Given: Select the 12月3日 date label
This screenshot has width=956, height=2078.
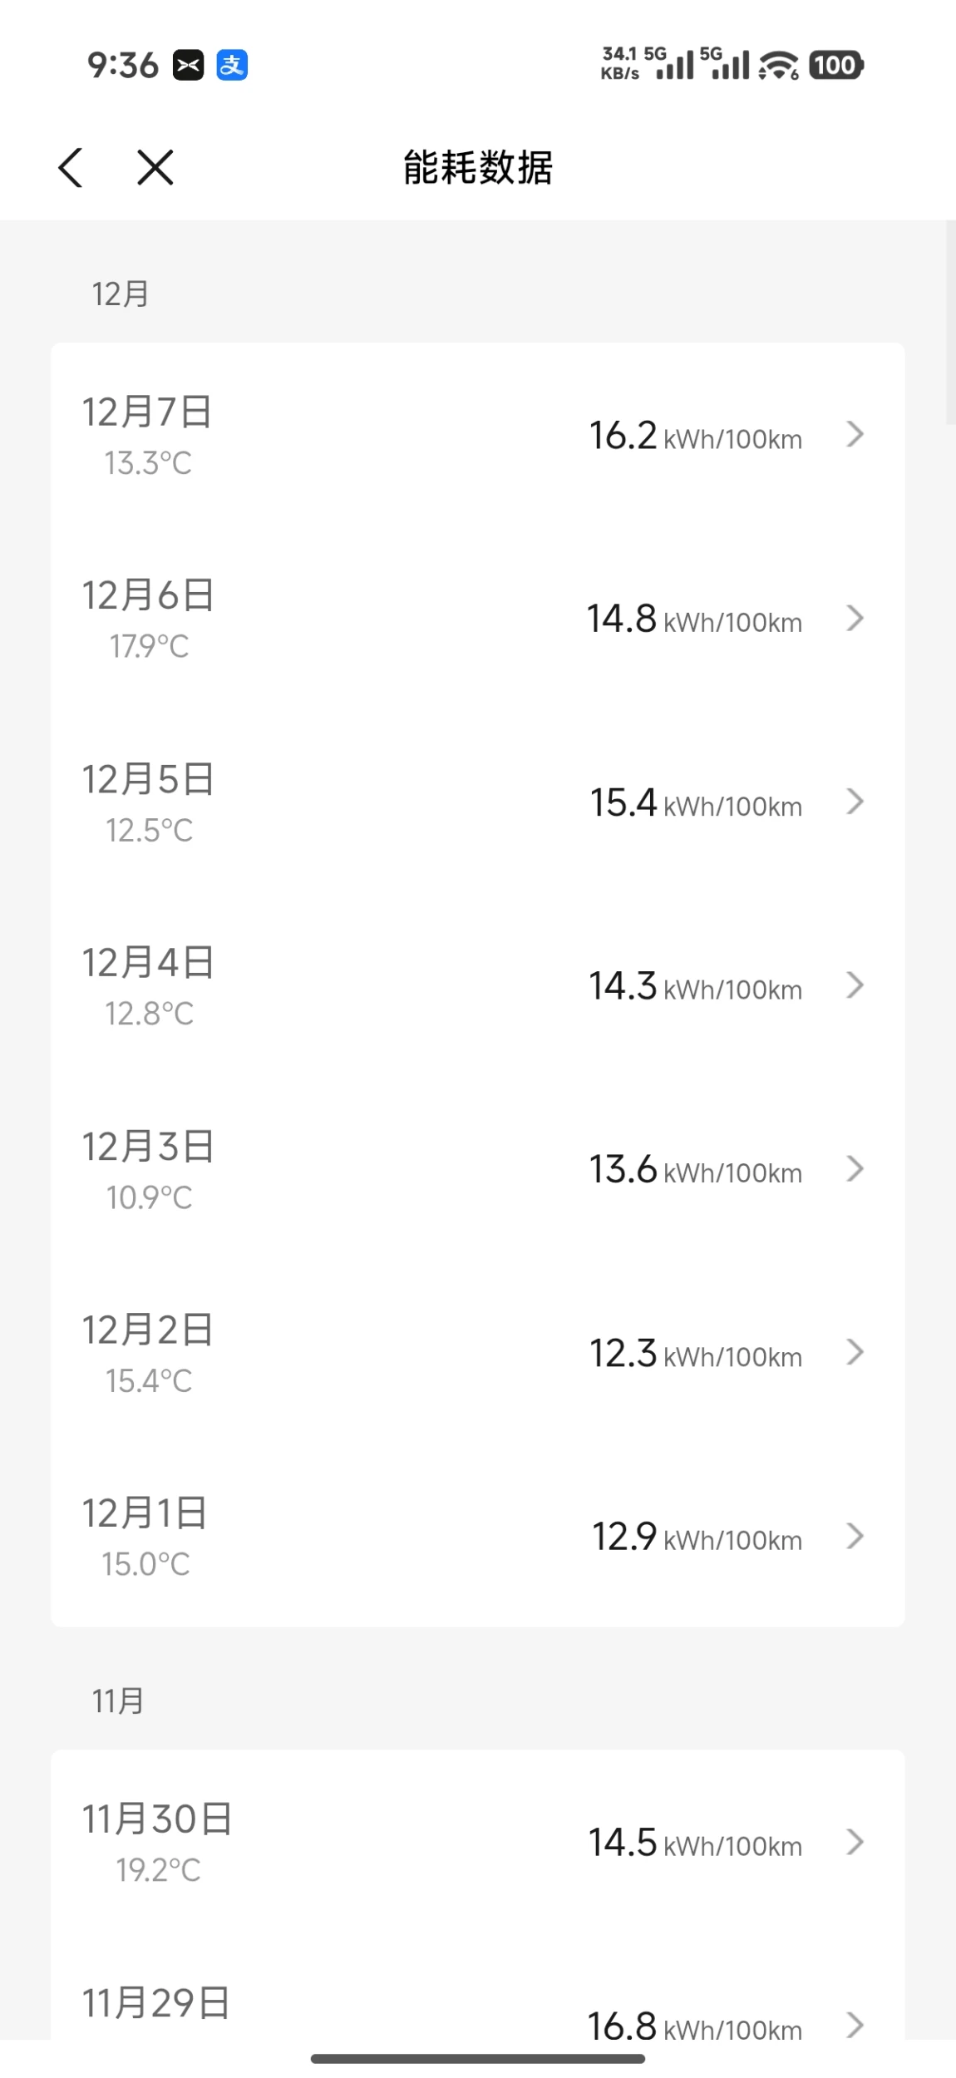Looking at the screenshot, I should [148, 1148].
